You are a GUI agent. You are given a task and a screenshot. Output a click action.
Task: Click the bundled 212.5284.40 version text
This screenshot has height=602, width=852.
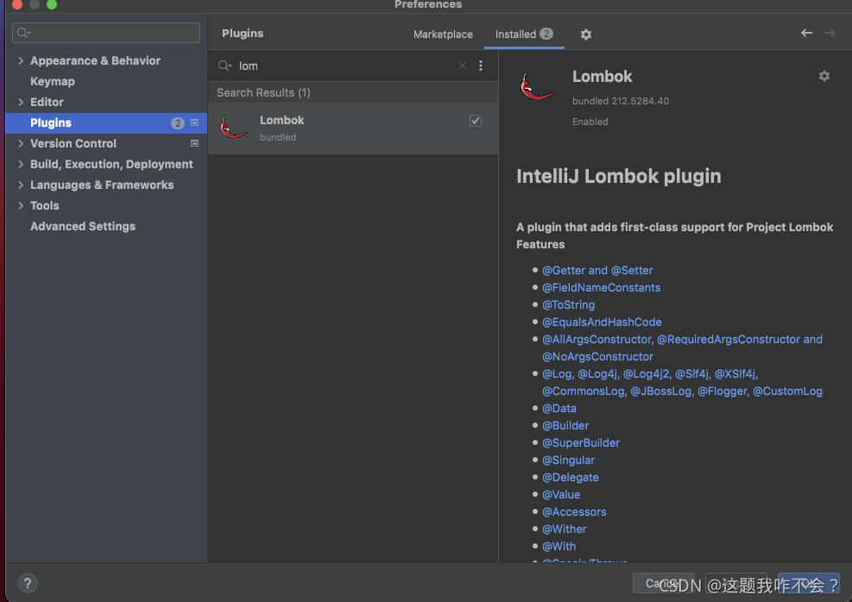[x=620, y=101]
